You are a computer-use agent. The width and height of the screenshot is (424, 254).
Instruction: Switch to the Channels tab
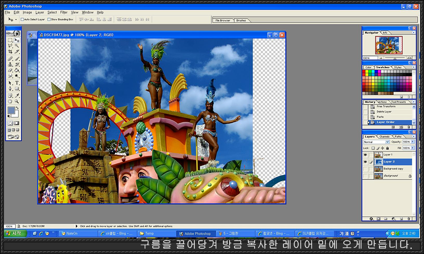coord(385,136)
